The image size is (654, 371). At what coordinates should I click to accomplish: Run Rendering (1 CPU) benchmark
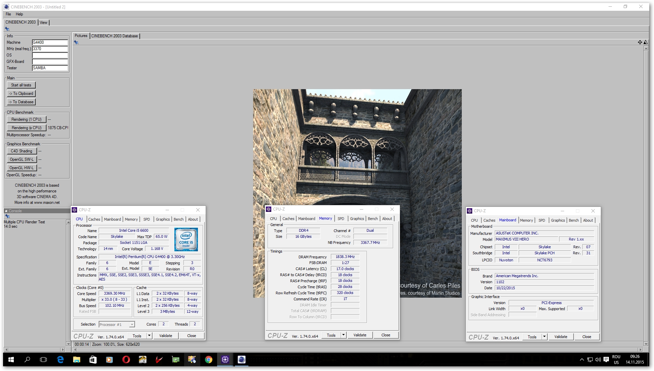pyautogui.click(x=27, y=119)
